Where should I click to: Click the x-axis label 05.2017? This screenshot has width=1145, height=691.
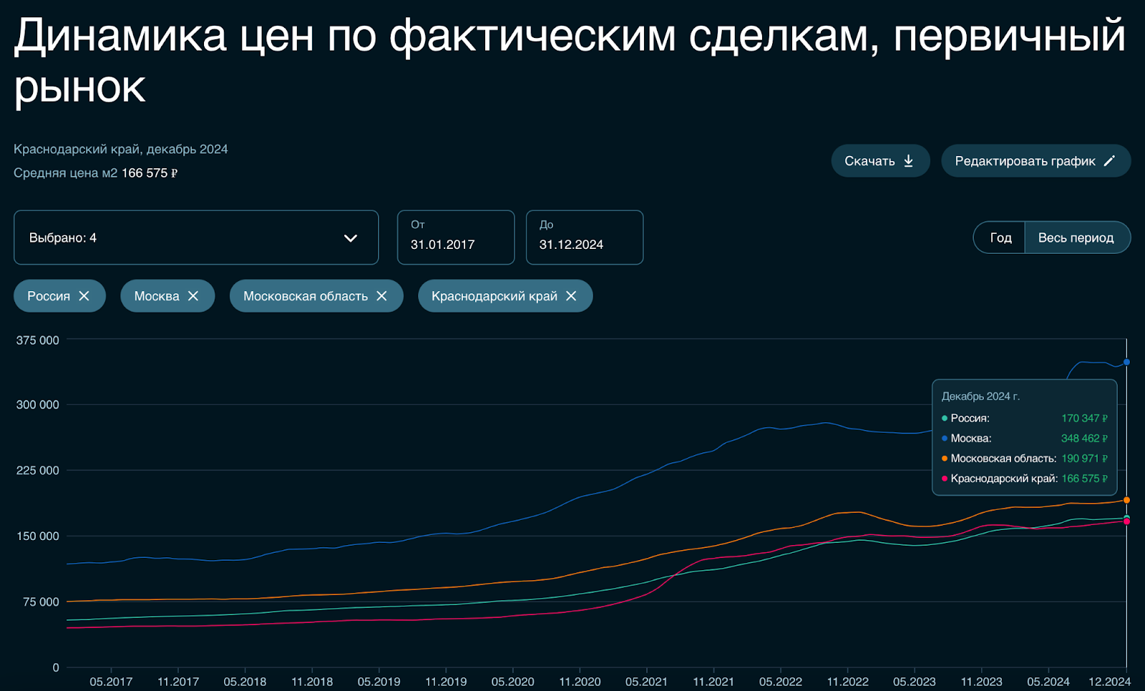[111, 682]
